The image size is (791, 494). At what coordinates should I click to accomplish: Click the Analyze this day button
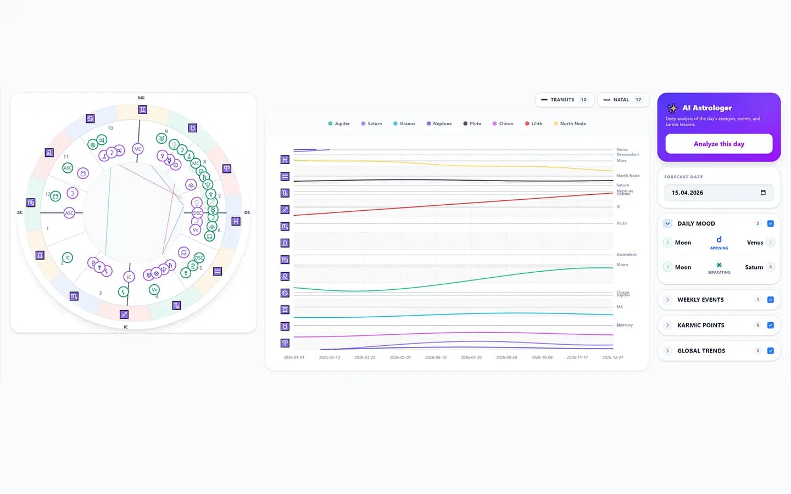(719, 144)
